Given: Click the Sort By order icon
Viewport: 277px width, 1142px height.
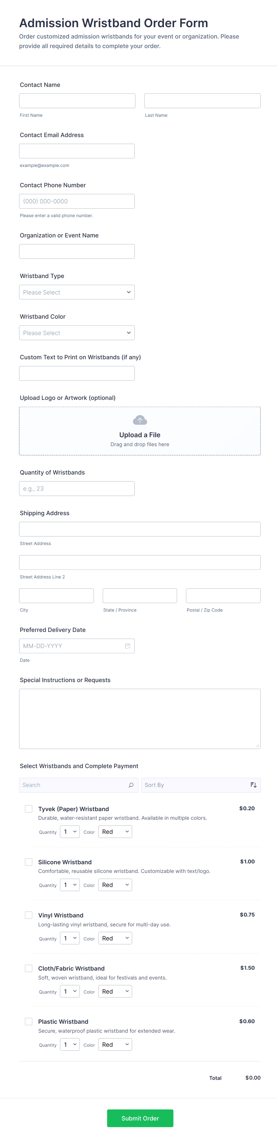Looking at the screenshot, I should pos(253,785).
